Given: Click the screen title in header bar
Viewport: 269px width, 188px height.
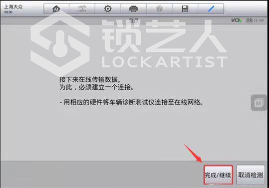Looking at the screenshot, I should pos(134,21).
